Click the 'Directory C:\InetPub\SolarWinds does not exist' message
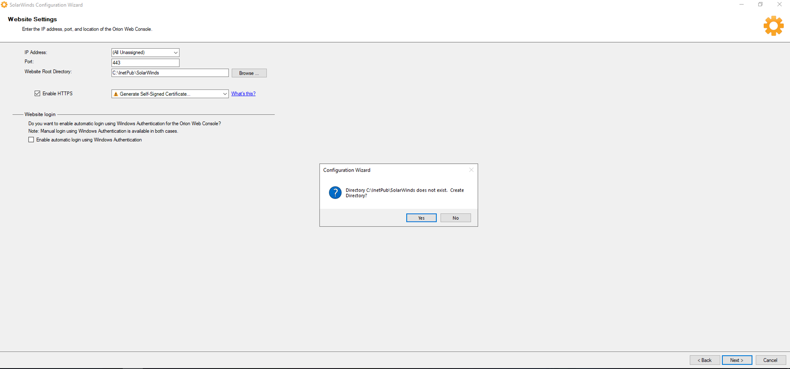 [405, 193]
